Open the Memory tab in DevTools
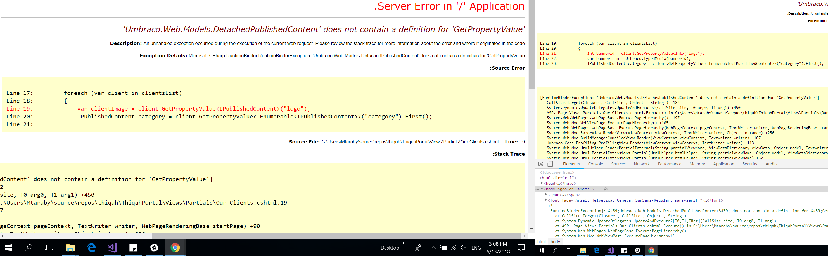The height and width of the screenshot is (256, 828). click(x=697, y=164)
